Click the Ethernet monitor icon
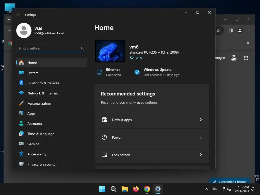This screenshot has width=260, height=195. tap(100, 72)
